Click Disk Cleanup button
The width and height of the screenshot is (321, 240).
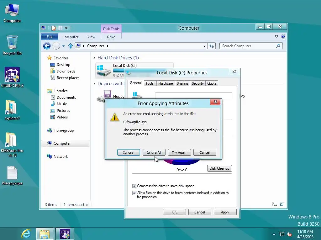[219, 168]
